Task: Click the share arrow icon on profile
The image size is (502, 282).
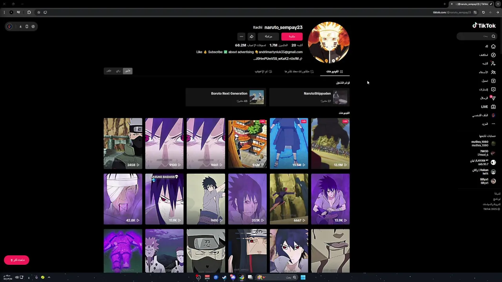Action: pyautogui.click(x=251, y=36)
